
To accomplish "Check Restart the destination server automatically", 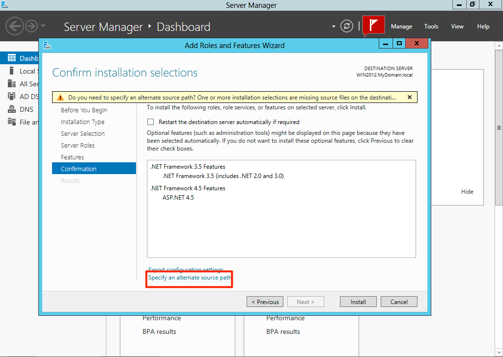I will click(x=150, y=122).
